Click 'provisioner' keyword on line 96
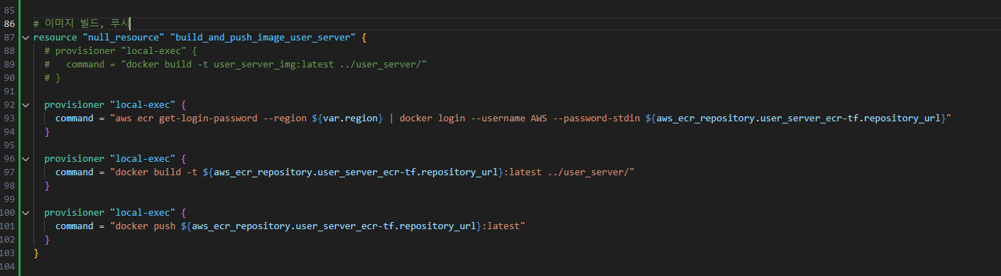 point(74,158)
